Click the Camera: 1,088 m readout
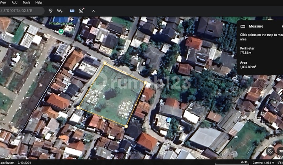283x165 pixels. point(263,163)
